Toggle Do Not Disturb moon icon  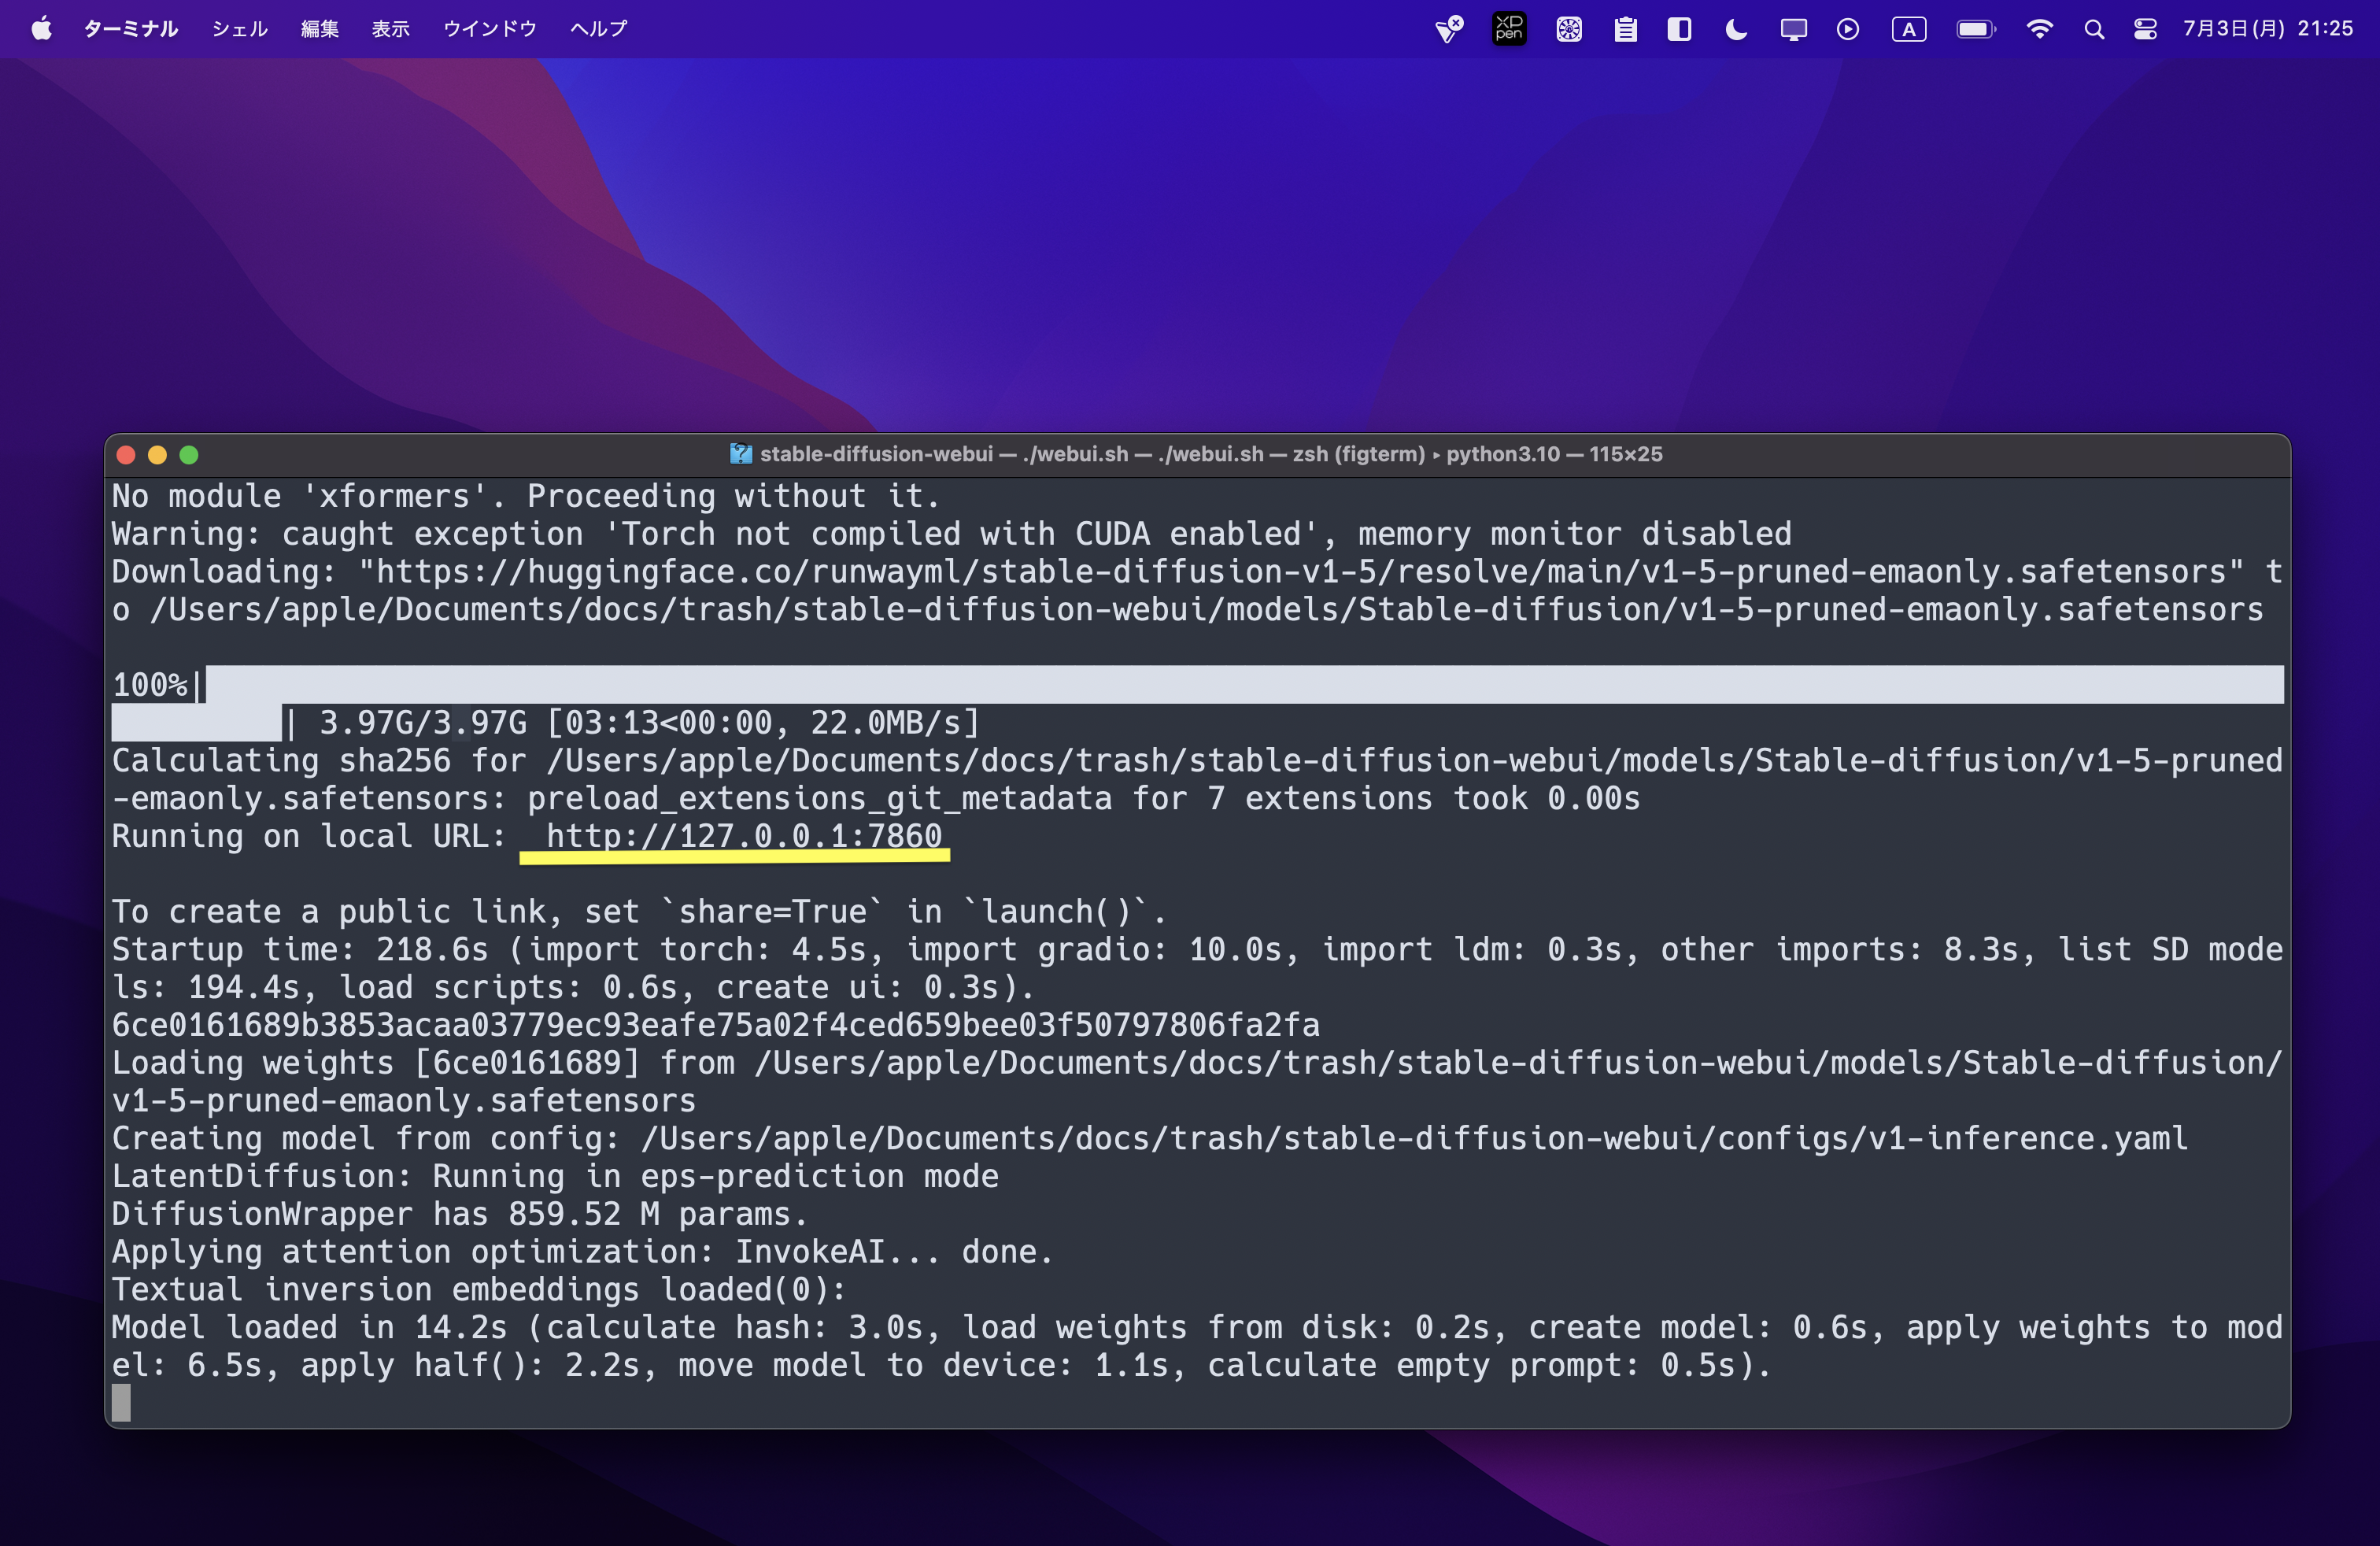1735,28
